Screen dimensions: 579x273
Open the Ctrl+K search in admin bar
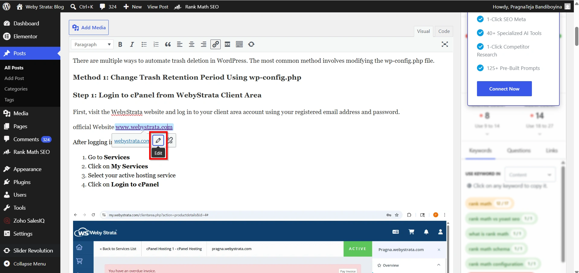[82, 7]
